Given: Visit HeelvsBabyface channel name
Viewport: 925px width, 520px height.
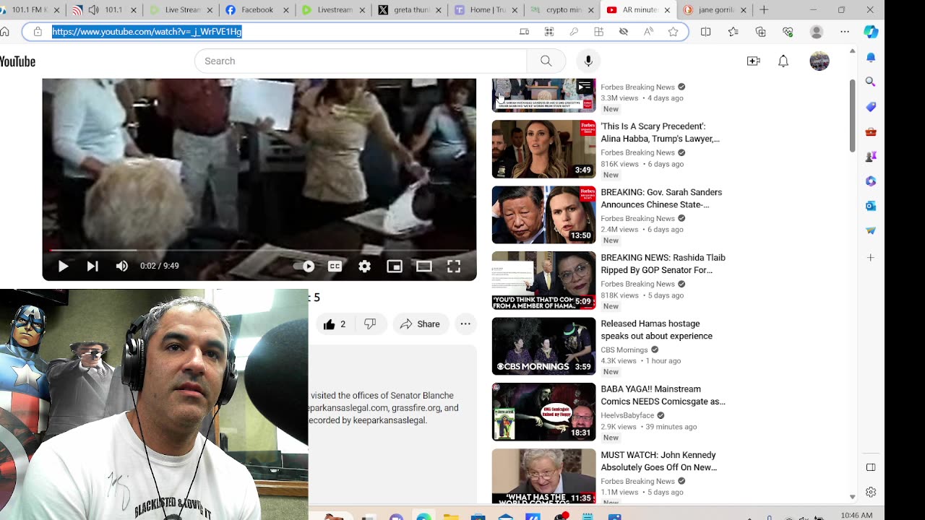Looking at the screenshot, I should pyautogui.click(x=627, y=415).
